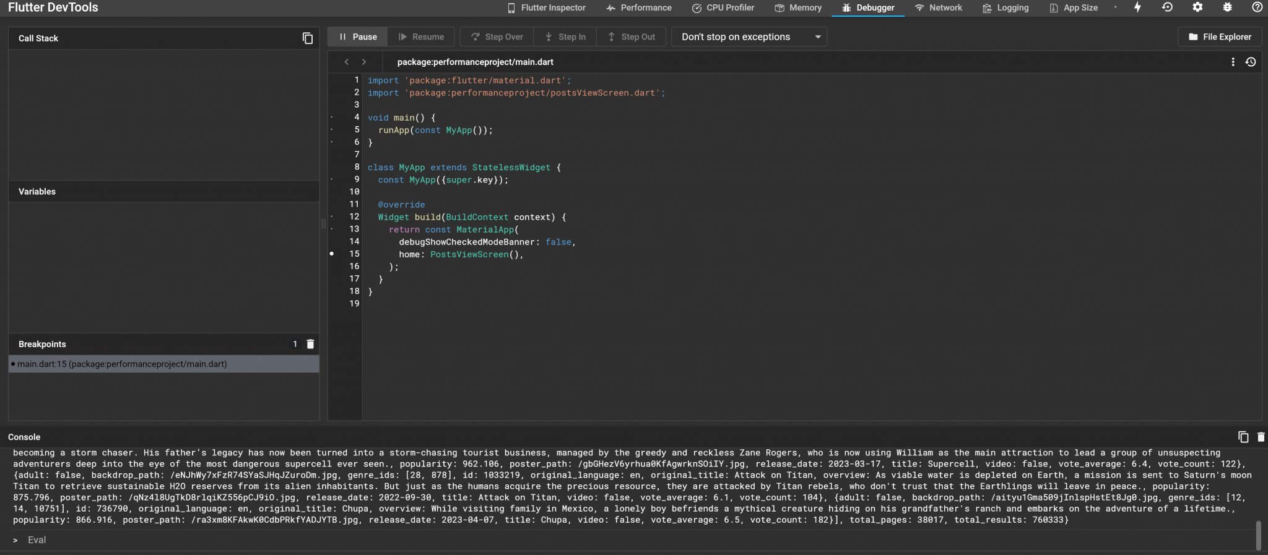
Task: Open the source view kebab menu
Action: pyautogui.click(x=1233, y=62)
